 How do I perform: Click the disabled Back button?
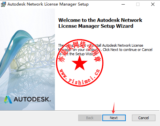click(90, 118)
